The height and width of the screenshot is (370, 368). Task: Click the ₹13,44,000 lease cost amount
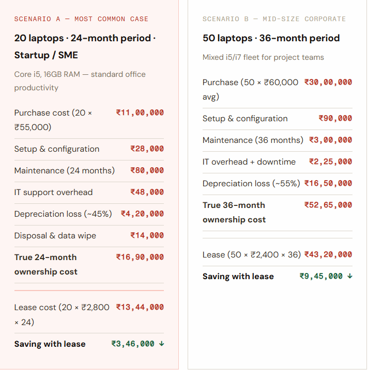click(140, 307)
